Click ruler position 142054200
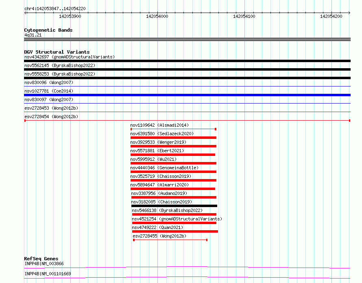362x283 pixels. (331, 16)
